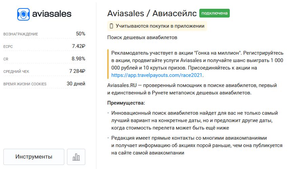Click the Средний чек value 7 284₽

(x=77, y=71)
